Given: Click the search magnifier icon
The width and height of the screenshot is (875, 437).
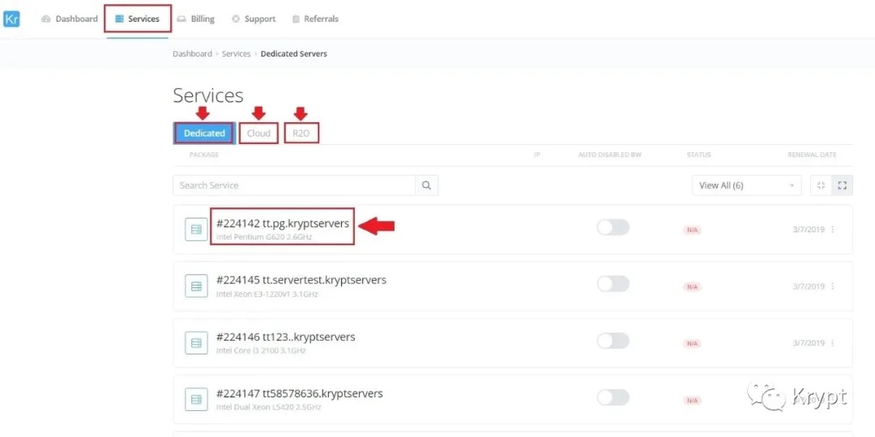Looking at the screenshot, I should point(426,185).
